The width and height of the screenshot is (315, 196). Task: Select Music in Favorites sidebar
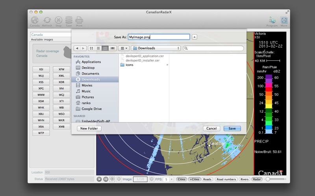pos(95,91)
